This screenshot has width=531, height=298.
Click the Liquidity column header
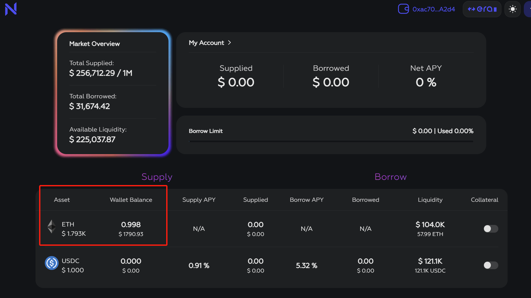pos(430,200)
